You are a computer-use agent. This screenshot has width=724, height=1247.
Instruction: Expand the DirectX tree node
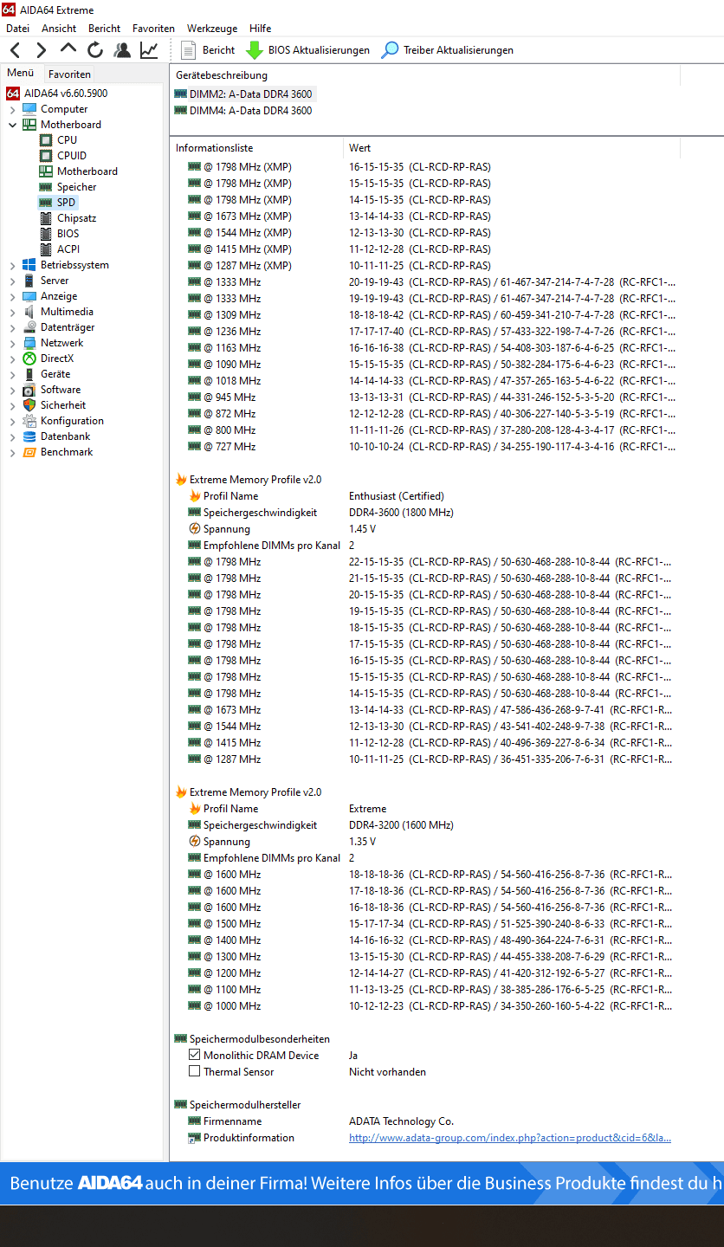[12, 359]
